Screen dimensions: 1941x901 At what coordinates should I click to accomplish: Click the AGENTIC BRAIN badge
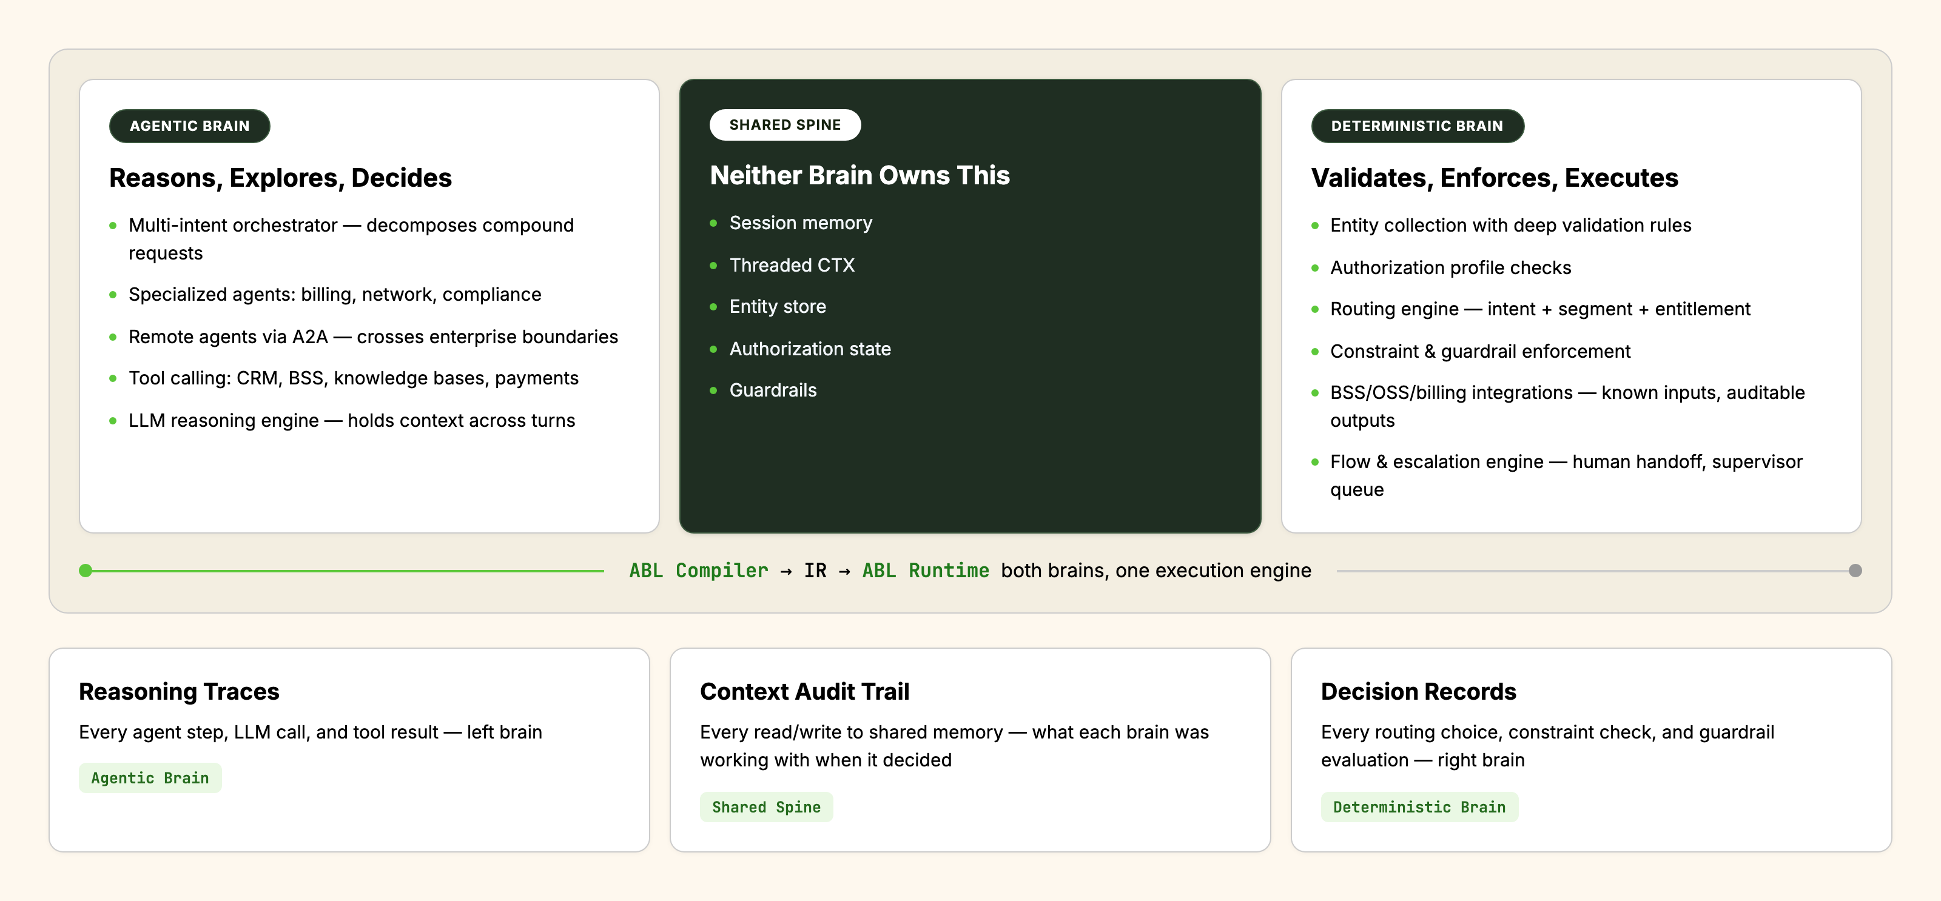point(189,126)
